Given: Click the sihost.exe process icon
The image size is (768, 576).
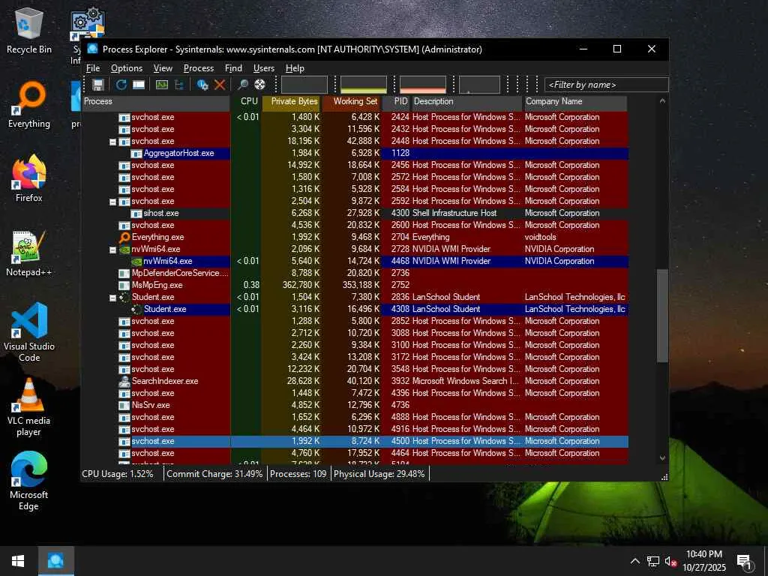Looking at the screenshot, I should click(136, 213).
